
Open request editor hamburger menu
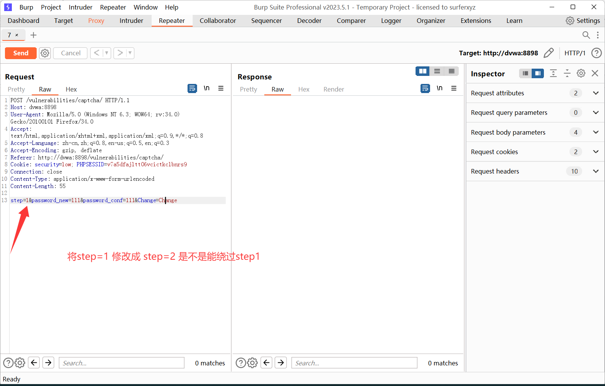tap(221, 88)
